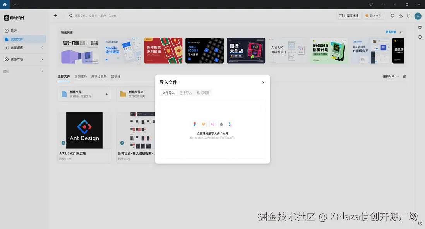425x229 pixels.
Task: Click the info circle icon
Action: click(420, 37)
